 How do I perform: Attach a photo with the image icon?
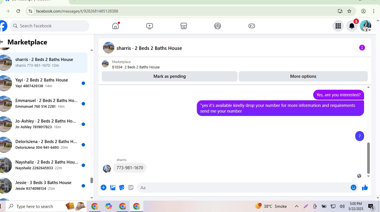click(113, 187)
